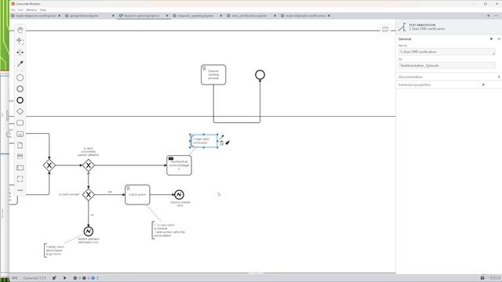Delete selected annotation with trash icon

[x=221, y=143]
